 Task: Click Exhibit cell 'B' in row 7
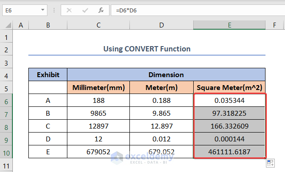click(x=48, y=113)
